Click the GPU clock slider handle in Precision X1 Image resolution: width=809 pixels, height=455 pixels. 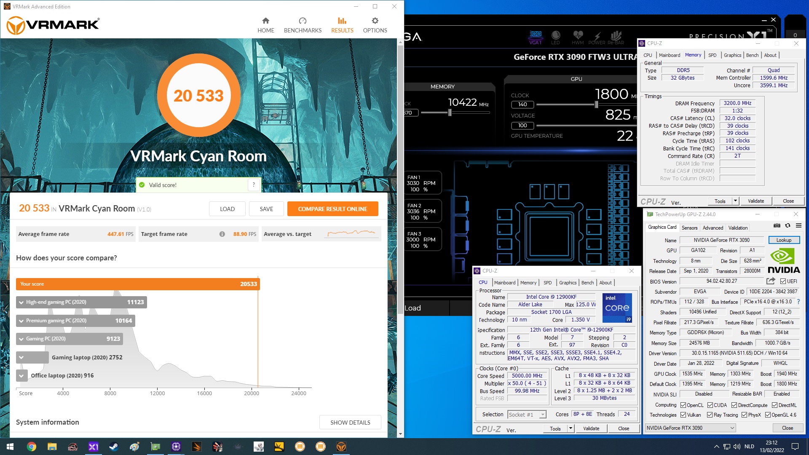pos(596,104)
